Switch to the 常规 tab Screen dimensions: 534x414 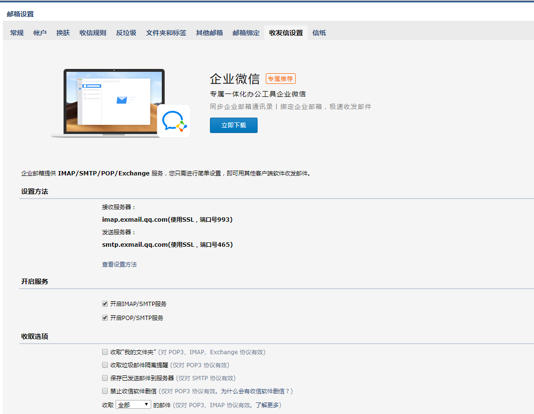(x=16, y=32)
